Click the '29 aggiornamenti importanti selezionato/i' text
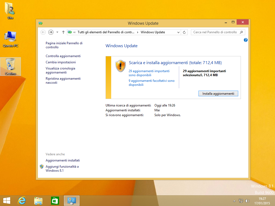This screenshot has height=206, width=275. point(204,73)
